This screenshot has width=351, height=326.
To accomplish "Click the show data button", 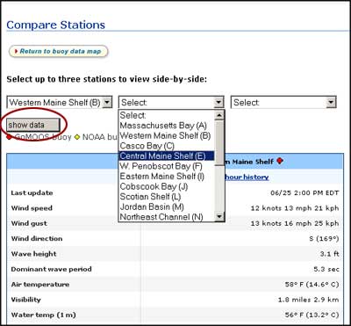I will pos(33,125).
